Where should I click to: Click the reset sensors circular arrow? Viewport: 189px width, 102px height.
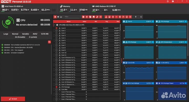click(141, 17)
